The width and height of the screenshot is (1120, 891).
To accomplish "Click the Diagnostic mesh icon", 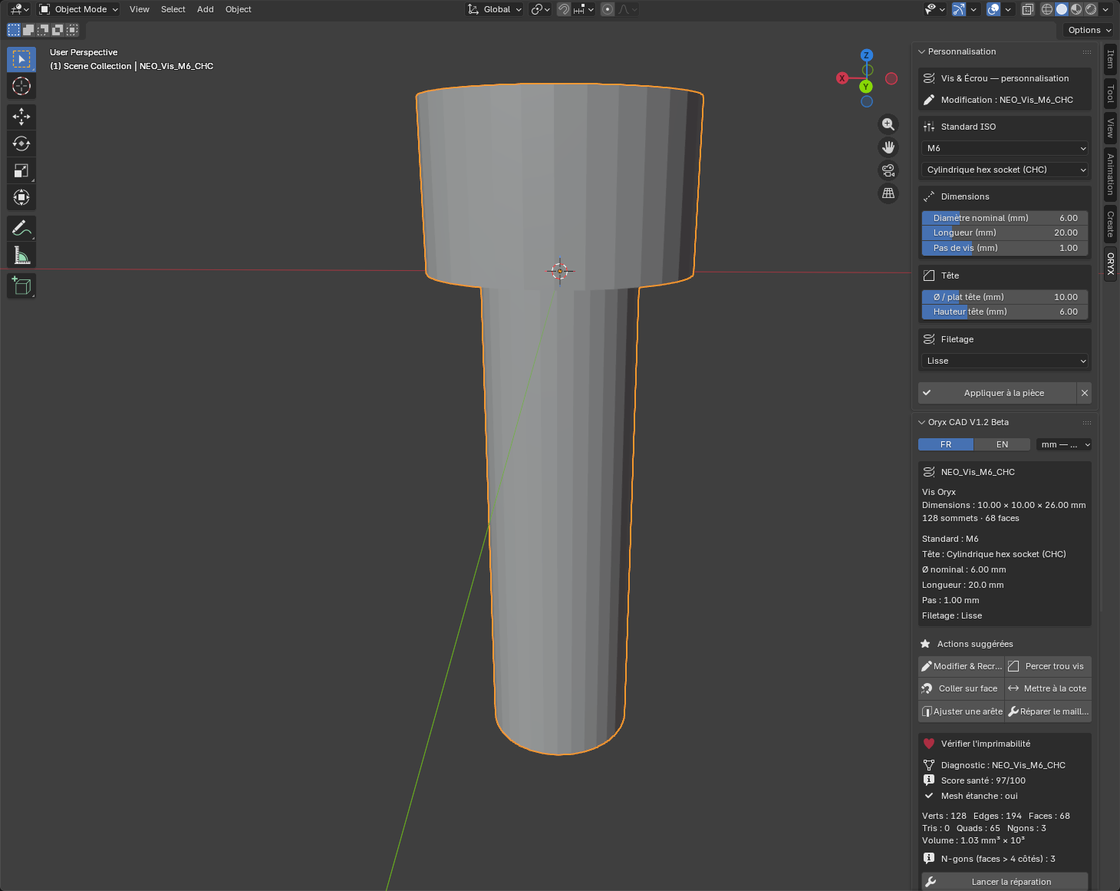I will (929, 765).
